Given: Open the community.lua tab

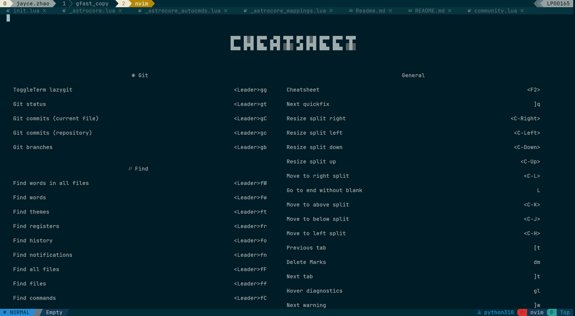Looking at the screenshot, I should tap(496, 11).
